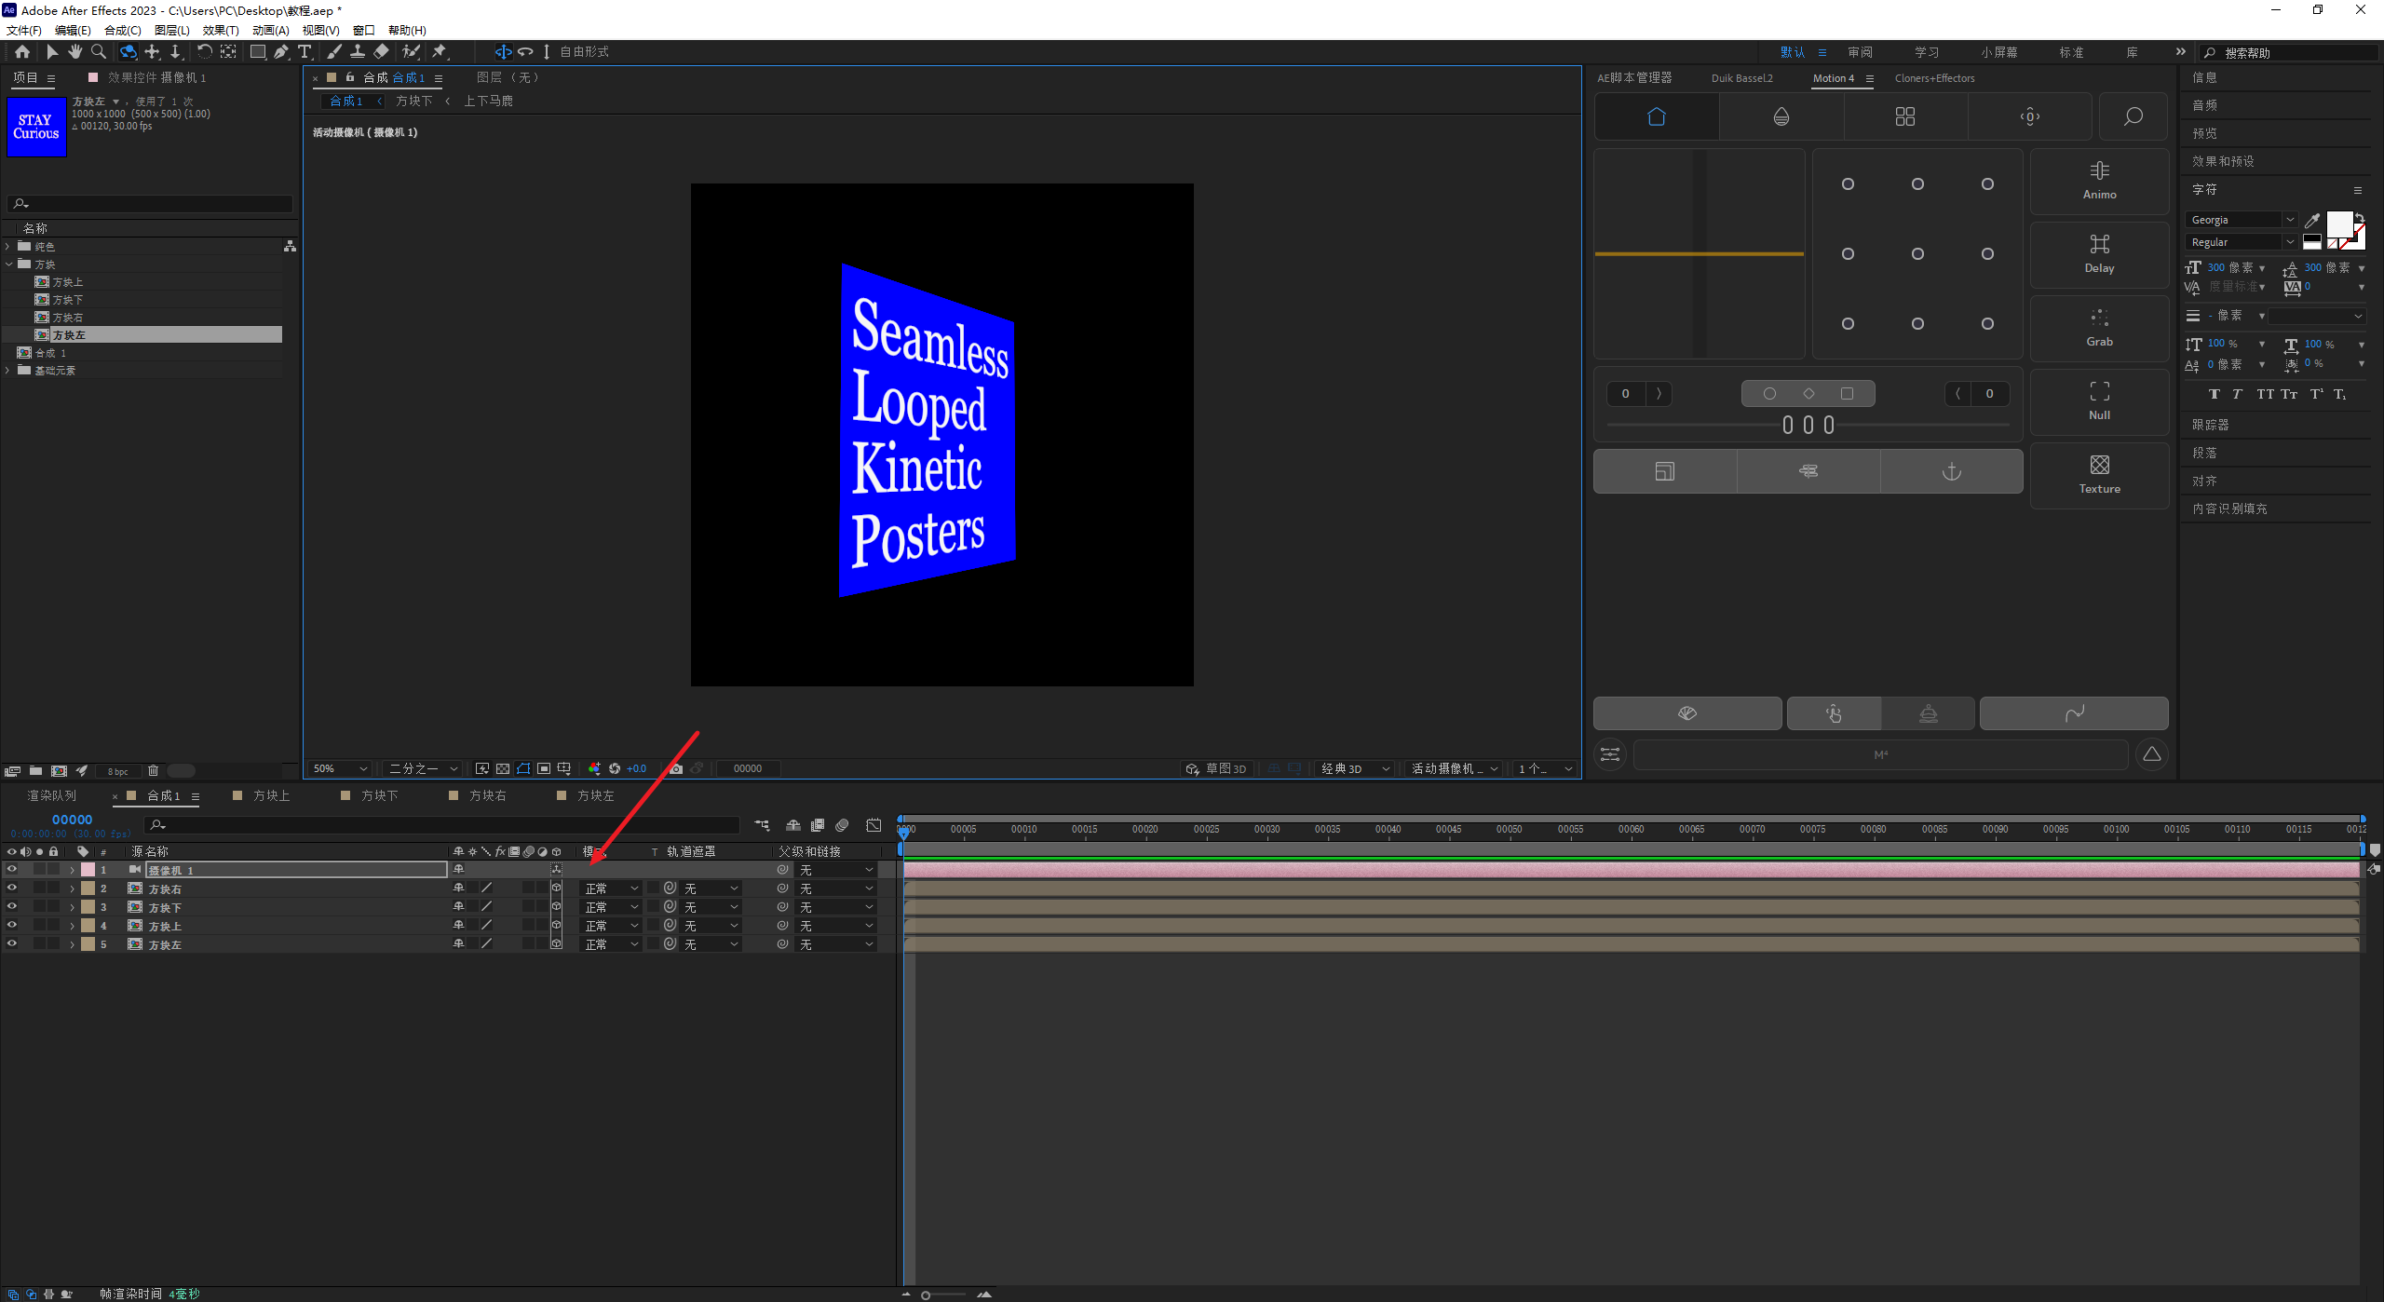This screenshot has height=1302, width=2384.
Task: Toggle 3D switch for 方块左 layer
Action: [x=556, y=944]
